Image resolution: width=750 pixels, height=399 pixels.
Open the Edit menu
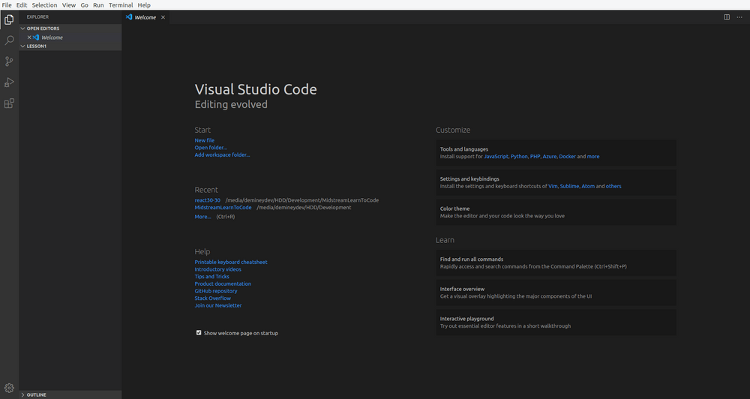(22, 4)
